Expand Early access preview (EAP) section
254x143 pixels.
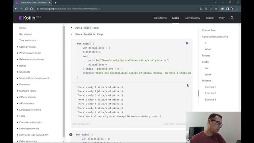tap(34, 135)
